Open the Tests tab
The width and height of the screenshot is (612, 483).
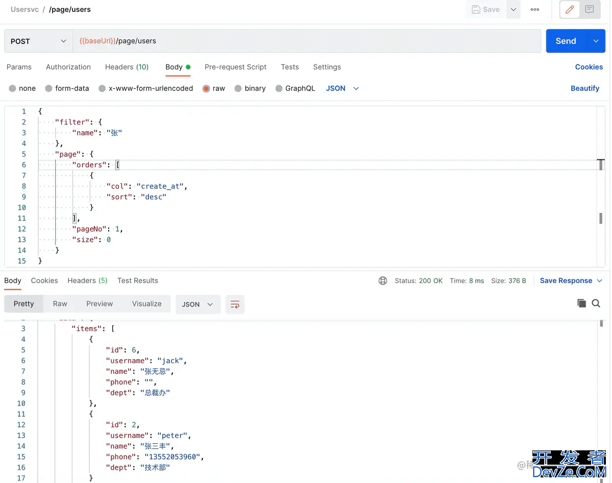pyautogui.click(x=290, y=67)
